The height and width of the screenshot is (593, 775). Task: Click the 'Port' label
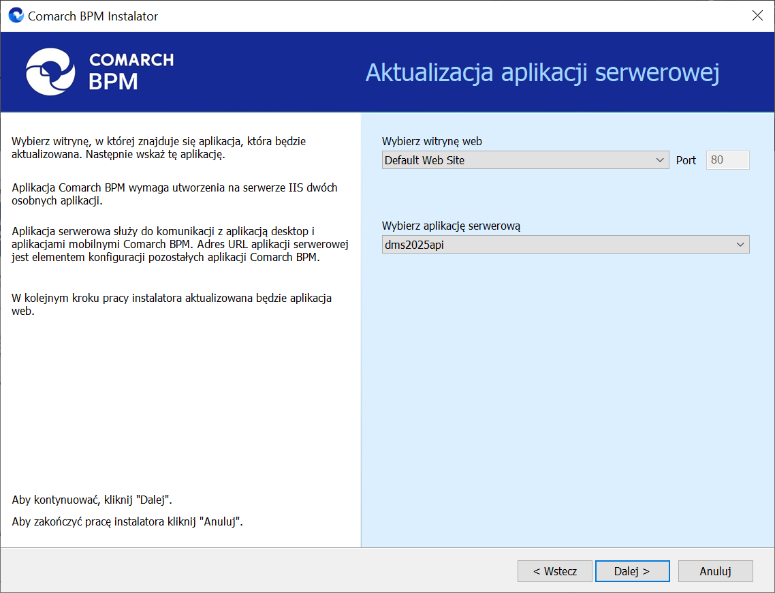pyautogui.click(x=686, y=160)
